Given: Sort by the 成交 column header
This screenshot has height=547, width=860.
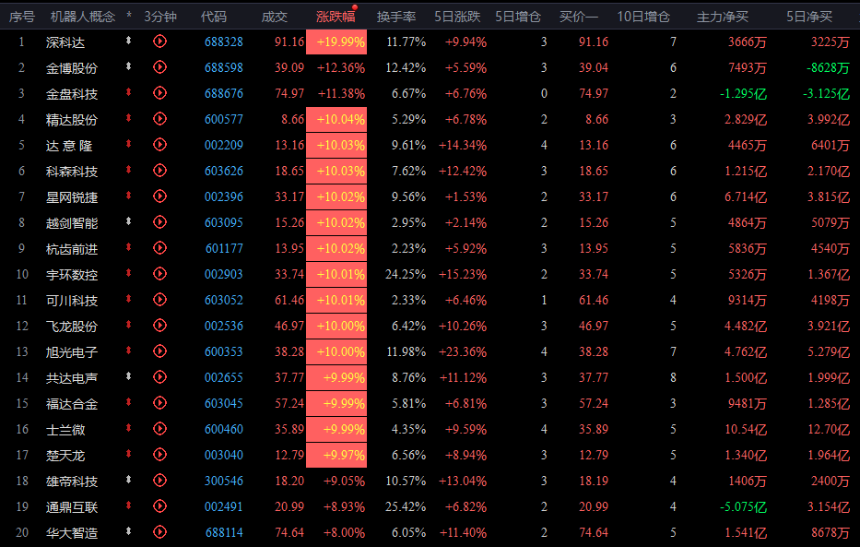Looking at the screenshot, I should 275,17.
